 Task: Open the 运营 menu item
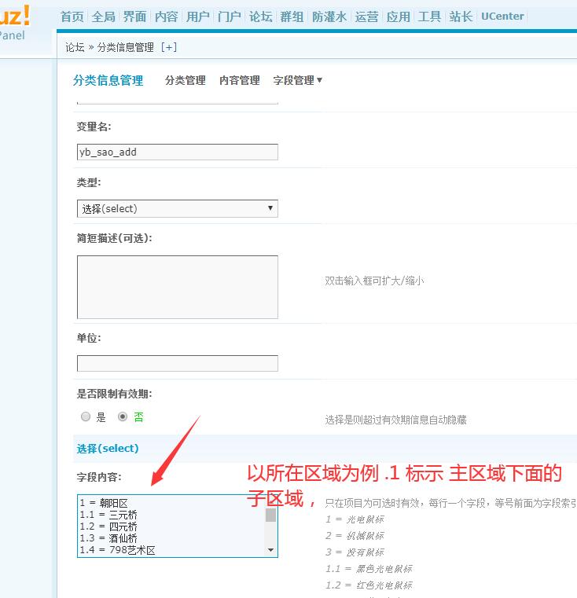tap(367, 17)
